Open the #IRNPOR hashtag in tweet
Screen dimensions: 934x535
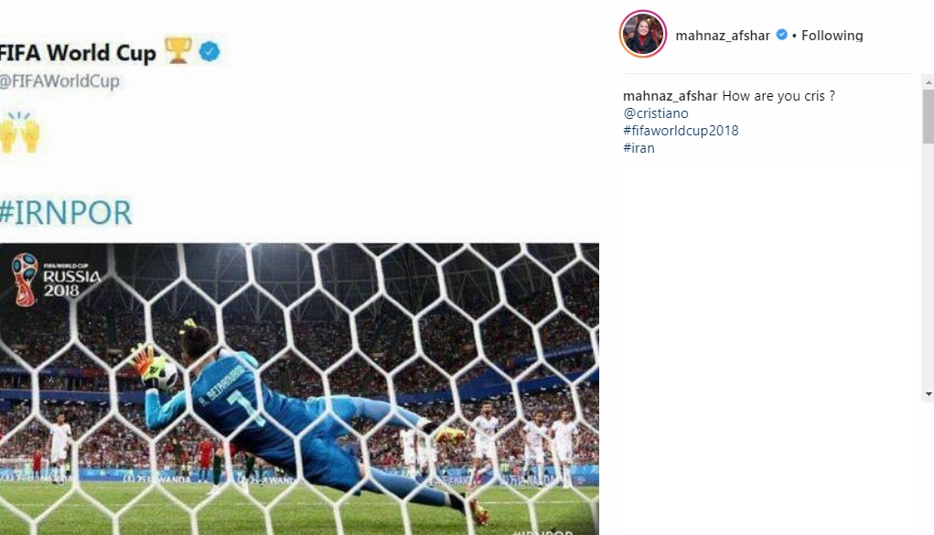(x=66, y=213)
